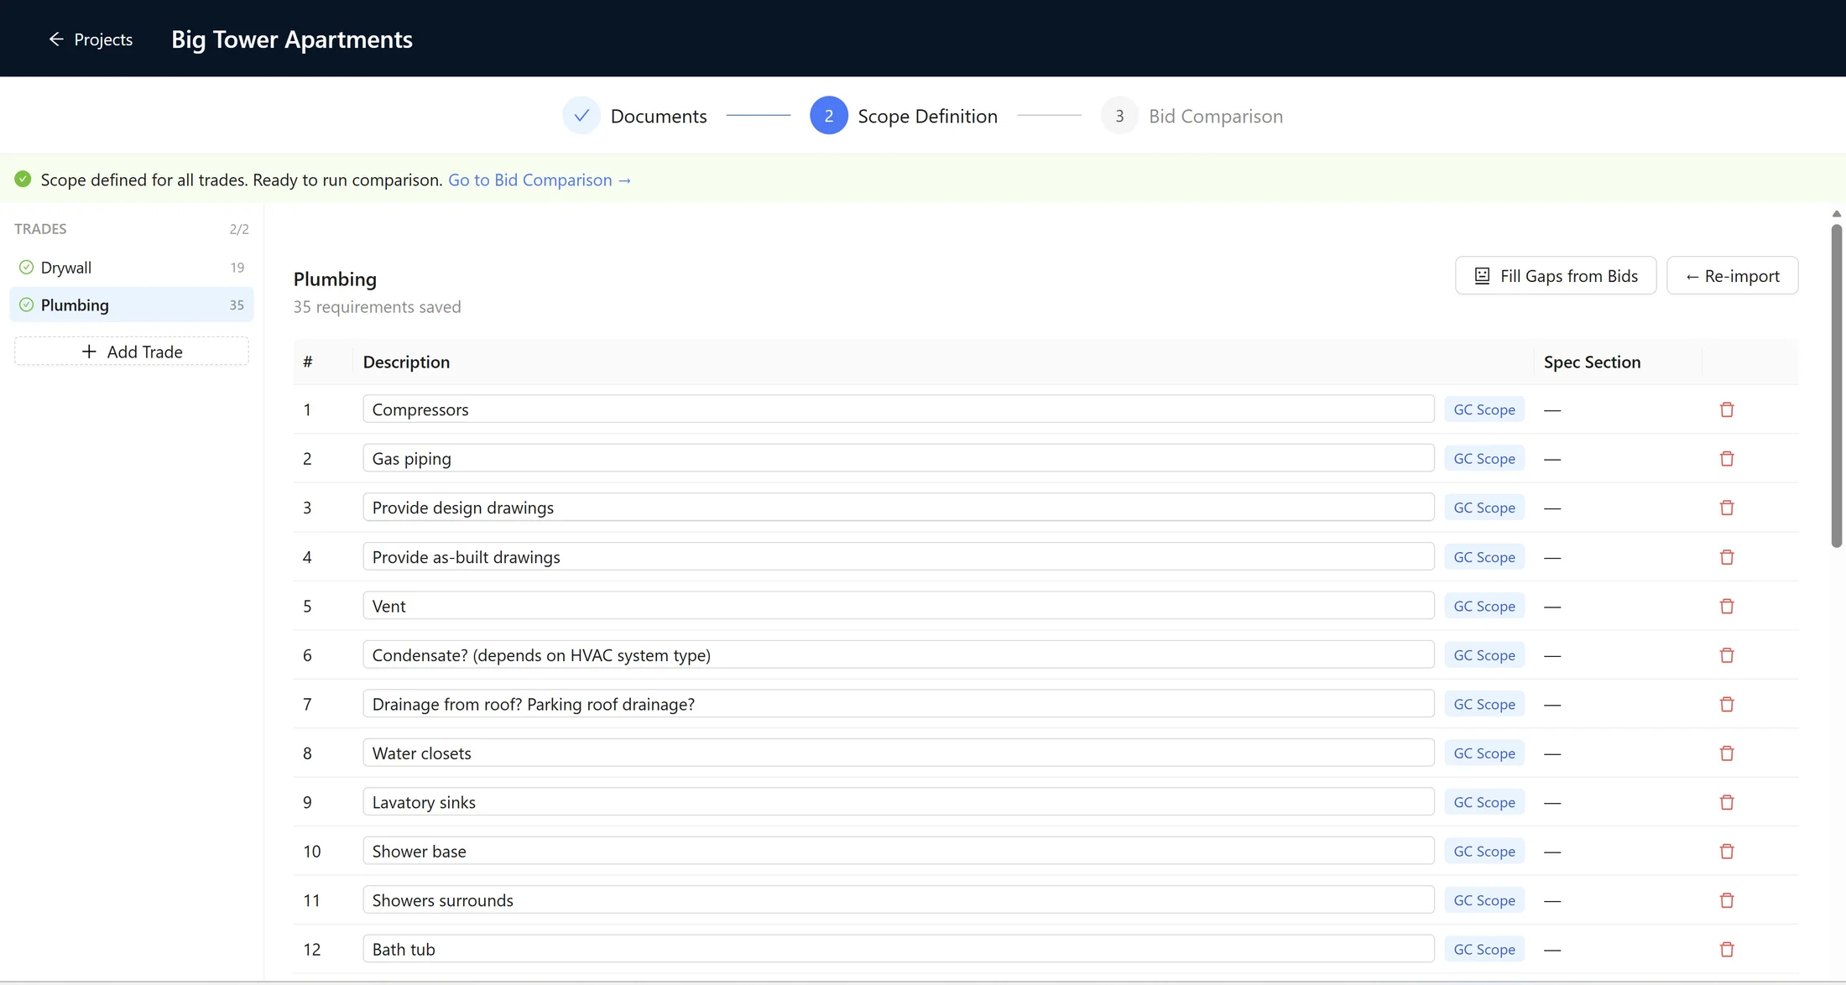This screenshot has width=1846, height=985.
Task: Open Go to Bid Comparison link
Action: tap(540, 180)
